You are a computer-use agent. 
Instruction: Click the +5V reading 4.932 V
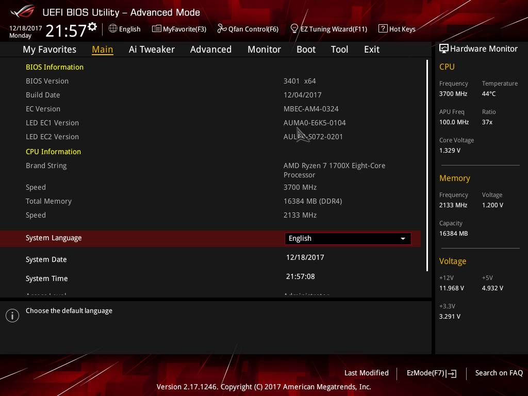(492, 288)
